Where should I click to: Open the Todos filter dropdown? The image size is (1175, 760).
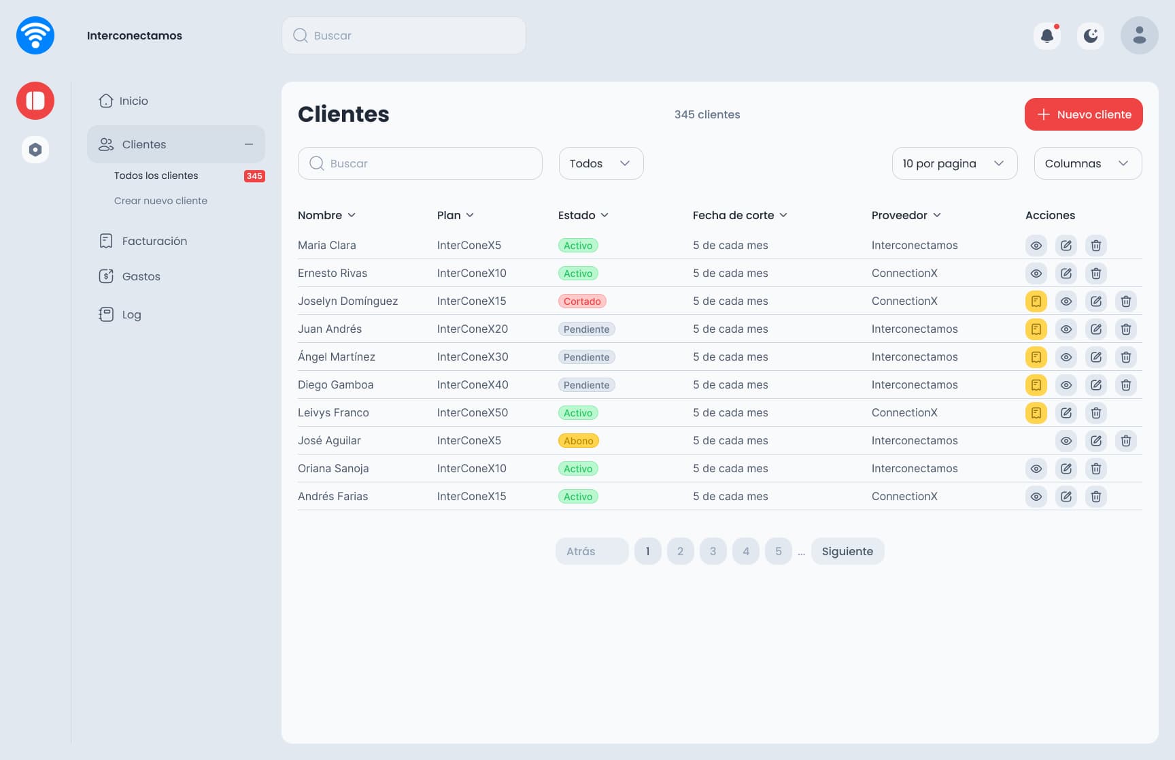pyautogui.click(x=600, y=163)
